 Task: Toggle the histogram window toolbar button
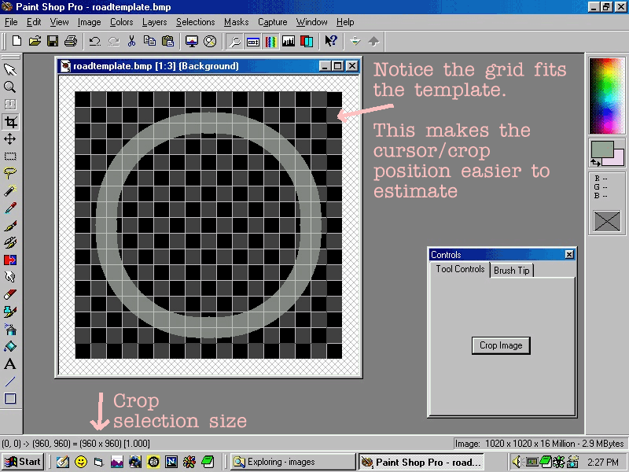pyautogui.click(x=289, y=41)
